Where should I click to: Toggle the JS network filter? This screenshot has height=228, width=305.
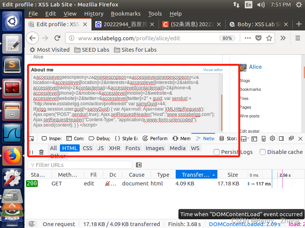pyautogui.click(x=101, y=148)
